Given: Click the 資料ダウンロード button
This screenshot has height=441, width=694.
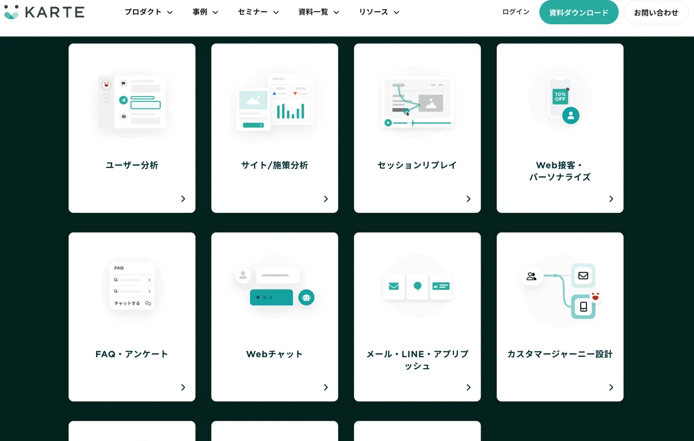Looking at the screenshot, I should [579, 12].
